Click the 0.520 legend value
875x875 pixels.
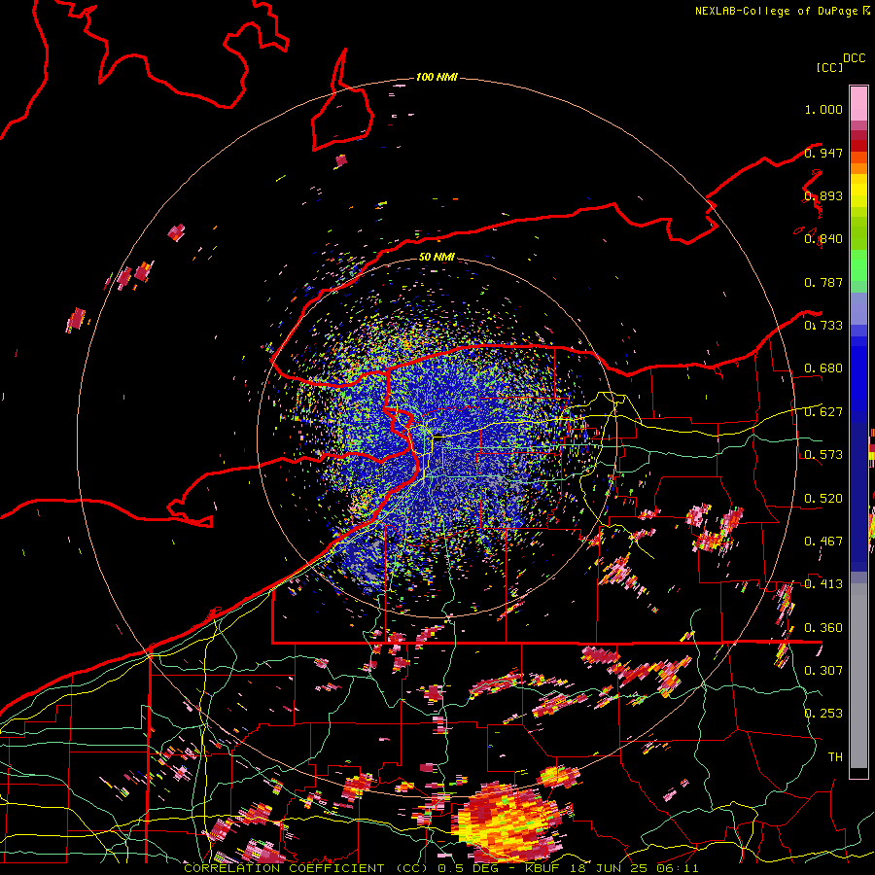coord(823,499)
